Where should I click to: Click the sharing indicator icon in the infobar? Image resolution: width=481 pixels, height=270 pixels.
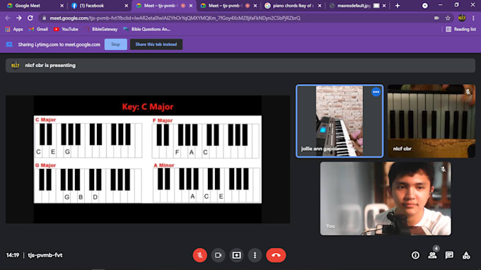tap(9, 45)
